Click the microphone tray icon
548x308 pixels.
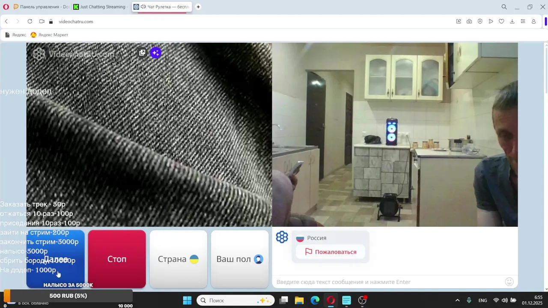click(469, 300)
